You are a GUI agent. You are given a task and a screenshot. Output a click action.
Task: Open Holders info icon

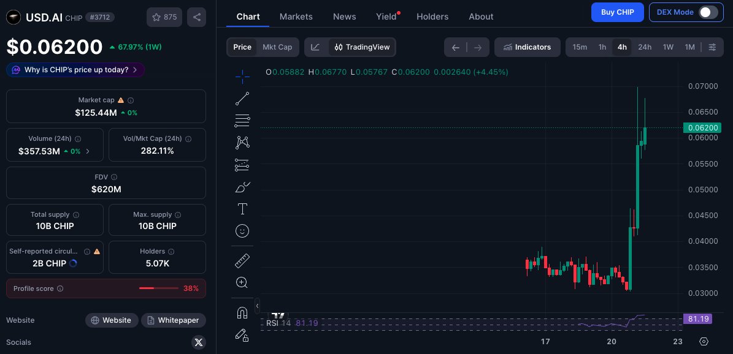[171, 251]
